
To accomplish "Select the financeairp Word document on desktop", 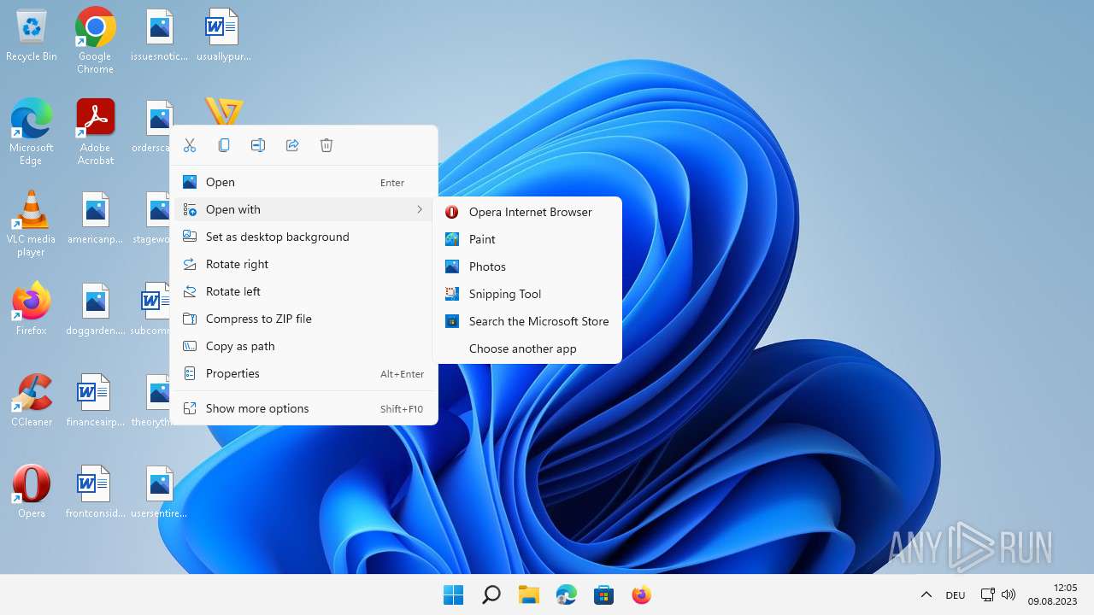I will click(95, 401).
